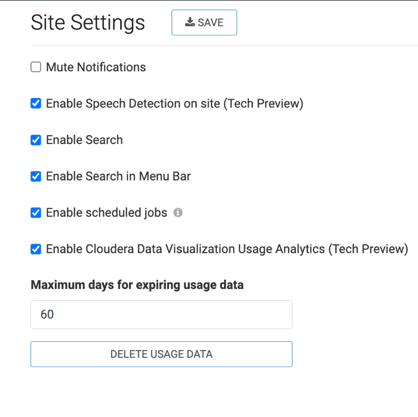Click the Enable Search in Menu Bar label

click(x=118, y=177)
